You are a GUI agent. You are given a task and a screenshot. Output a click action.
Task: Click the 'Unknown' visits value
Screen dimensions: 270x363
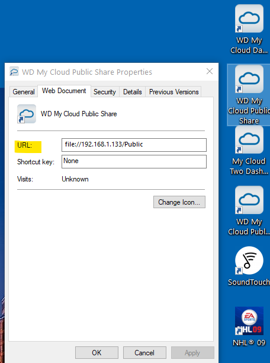tap(75, 179)
